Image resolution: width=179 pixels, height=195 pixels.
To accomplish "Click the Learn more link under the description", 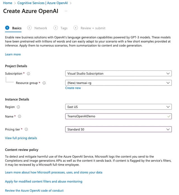I will pos(13,54).
